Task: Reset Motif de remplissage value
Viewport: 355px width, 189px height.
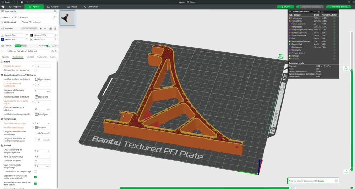Action: click(33, 128)
